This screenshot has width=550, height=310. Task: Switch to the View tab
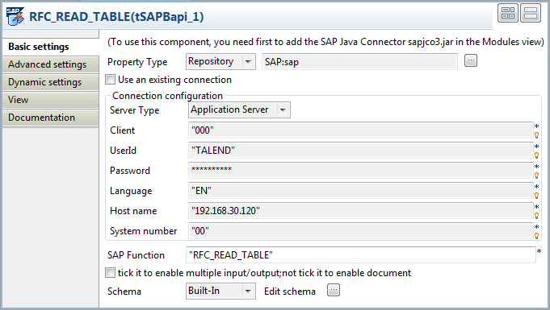point(51,100)
